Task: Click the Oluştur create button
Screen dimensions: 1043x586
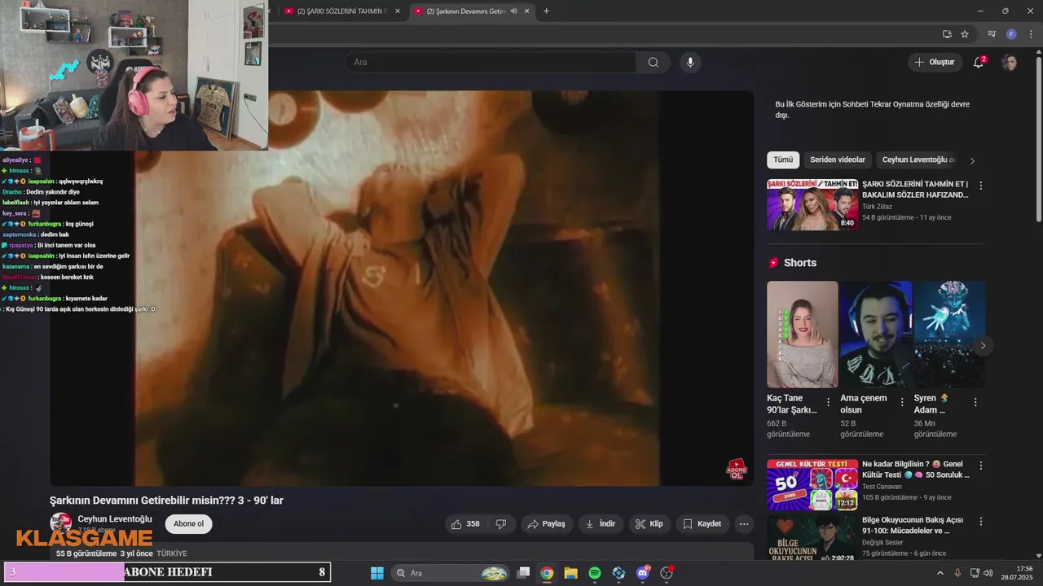Action: 935,63
